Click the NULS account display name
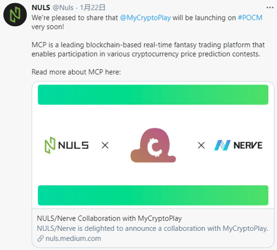The height and width of the screenshot is (250, 277). [41, 8]
